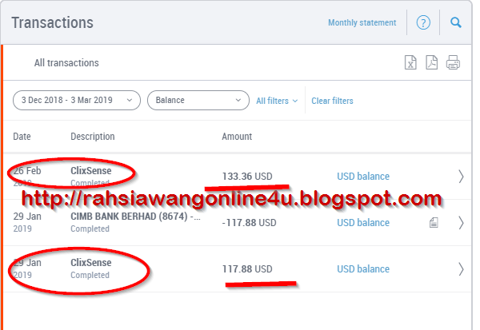This screenshot has width=480, height=330.
Task: Select the Description column header
Action: coord(93,137)
